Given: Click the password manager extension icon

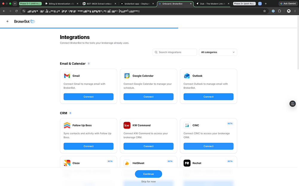Looking at the screenshot, I should point(273,11).
